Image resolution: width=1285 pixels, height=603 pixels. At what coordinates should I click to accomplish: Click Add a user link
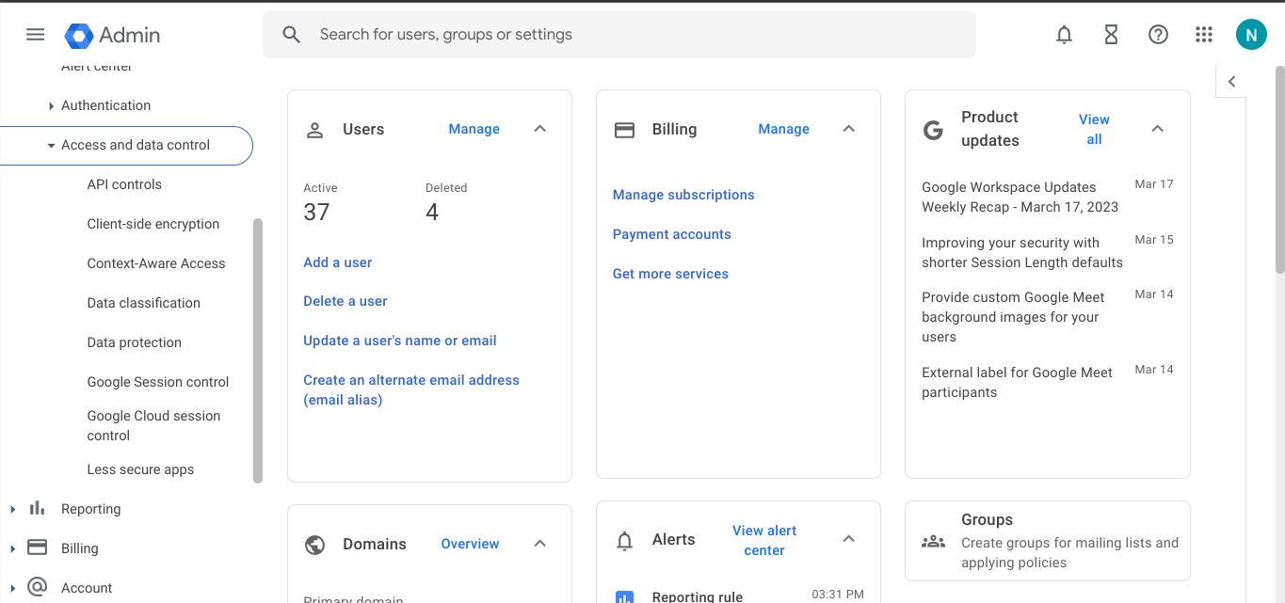click(337, 262)
